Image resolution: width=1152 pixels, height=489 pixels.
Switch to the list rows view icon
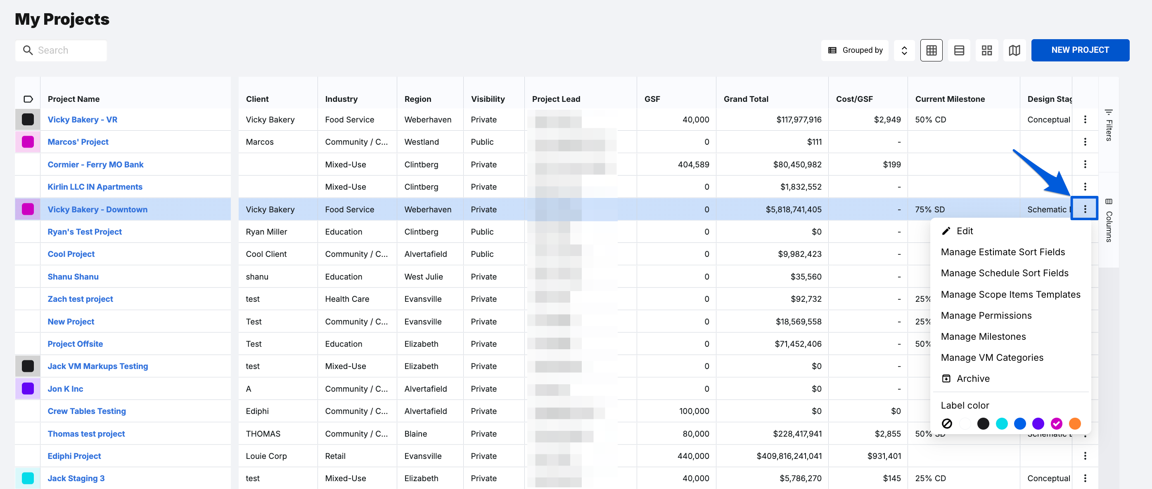pyautogui.click(x=959, y=50)
